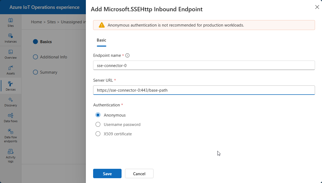This screenshot has width=322, height=183.
Task: Cancel adding the endpoint
Action: [x=139, y=174]
